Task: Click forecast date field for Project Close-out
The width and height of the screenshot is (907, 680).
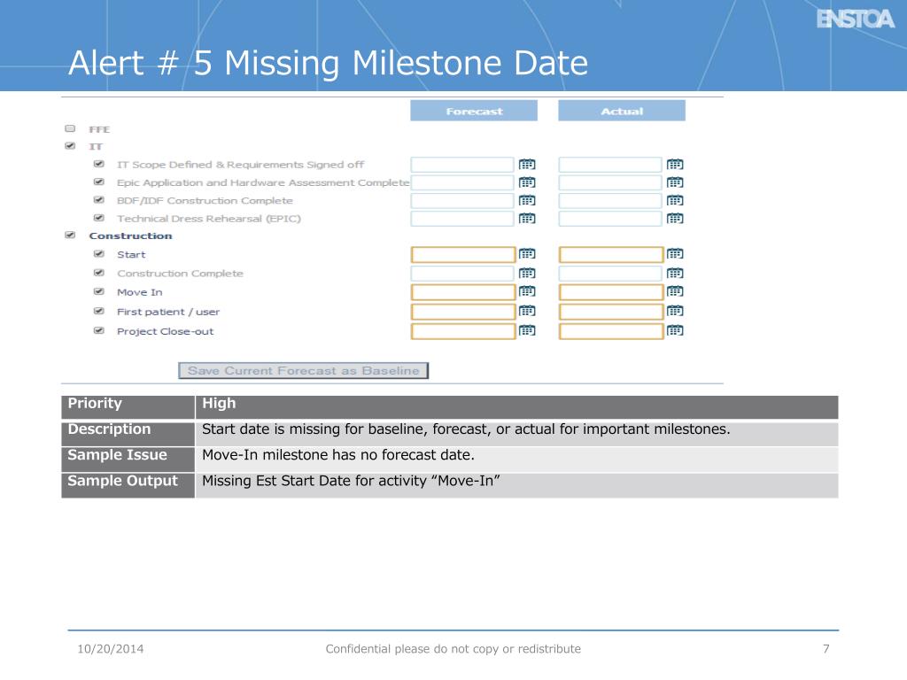Action: [462, 331]
